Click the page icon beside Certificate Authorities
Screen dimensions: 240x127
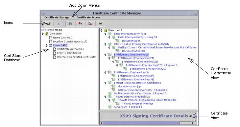(55, 49)
